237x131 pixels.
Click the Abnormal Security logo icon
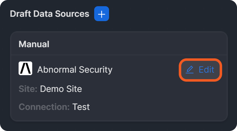pos(25,69)
